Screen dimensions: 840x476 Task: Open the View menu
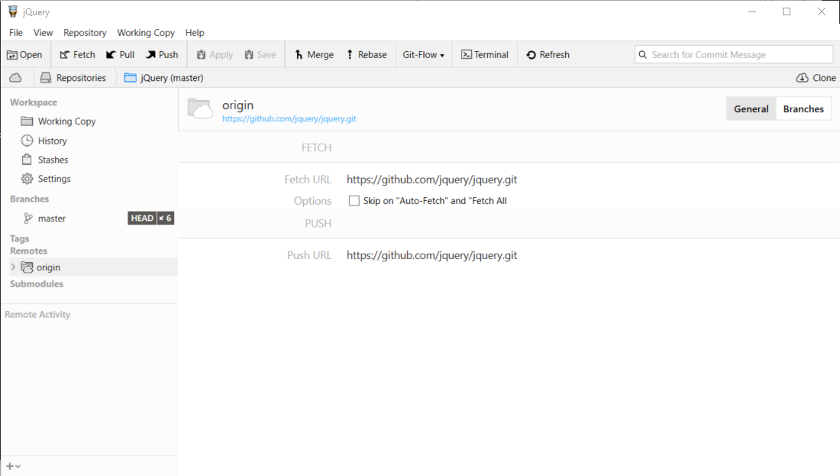tap(43, 33)
